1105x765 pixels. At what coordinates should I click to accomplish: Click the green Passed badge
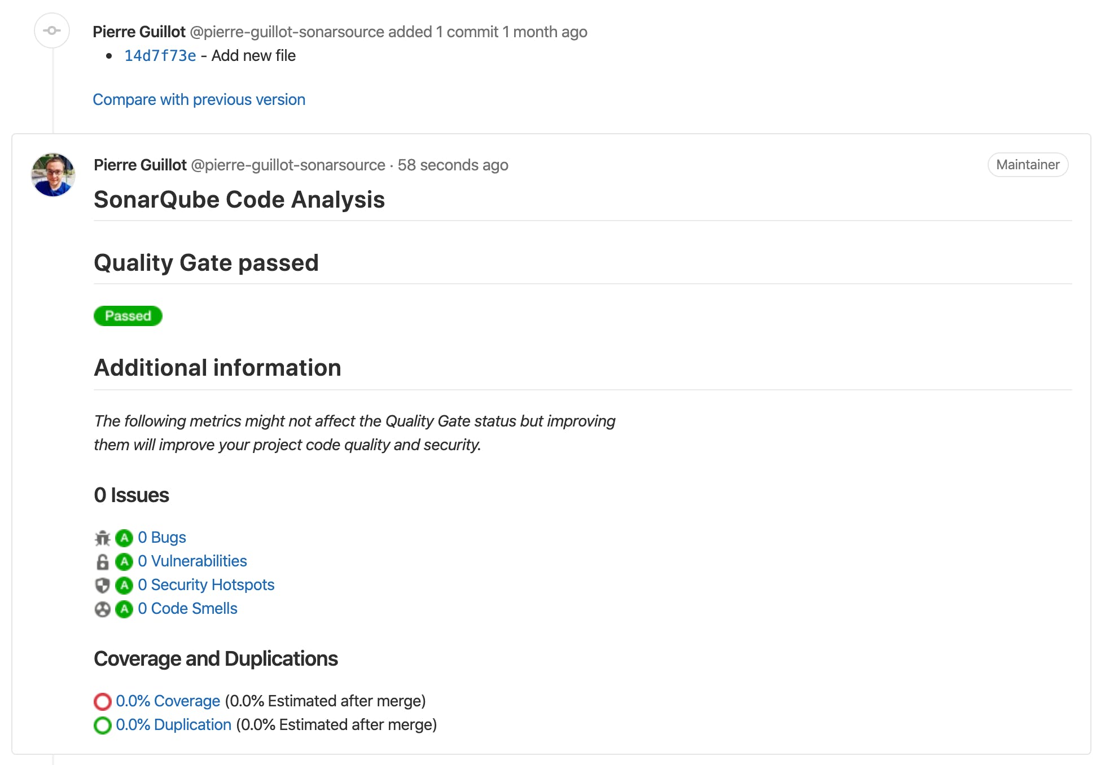pos(128,316)
